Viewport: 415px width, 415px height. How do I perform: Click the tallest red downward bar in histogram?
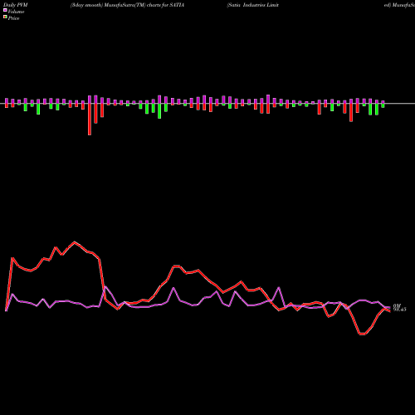click(x=90, y=120)
